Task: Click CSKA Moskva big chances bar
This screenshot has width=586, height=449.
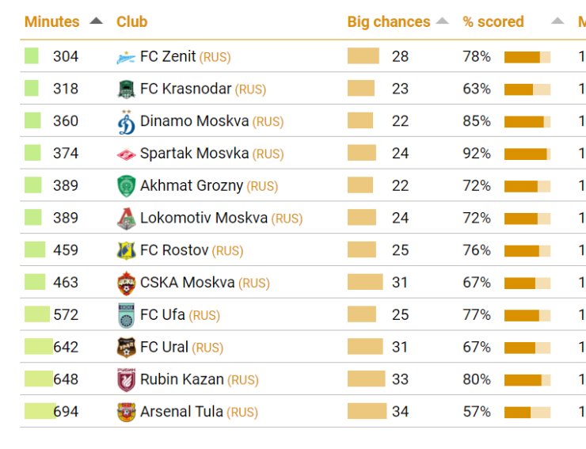Action: coord(365,282)
